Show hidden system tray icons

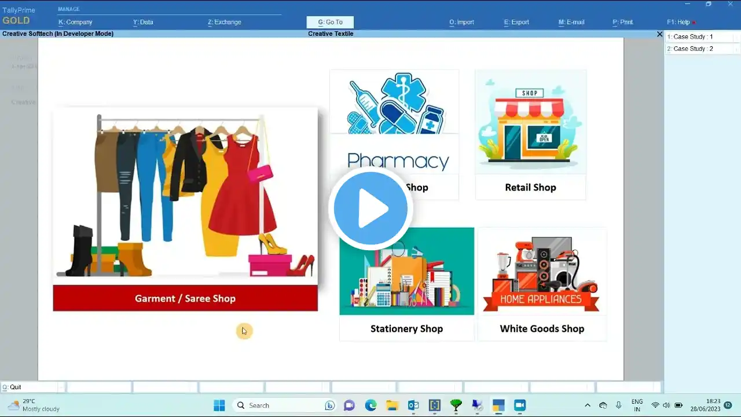(x=588, y=405)
